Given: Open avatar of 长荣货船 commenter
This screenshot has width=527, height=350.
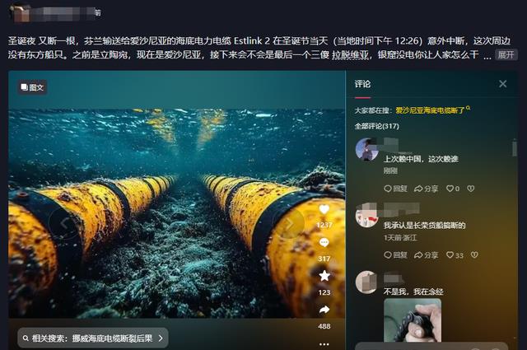Looking at the screenshot, I should point(366,217).
